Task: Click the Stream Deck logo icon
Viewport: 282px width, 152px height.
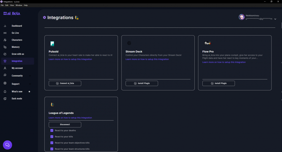Action: pyautogui.click(x=129, y=43)
